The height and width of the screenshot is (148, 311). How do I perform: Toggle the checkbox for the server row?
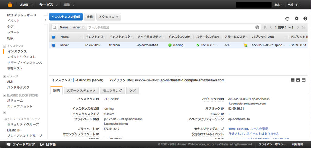pos(53,45)
